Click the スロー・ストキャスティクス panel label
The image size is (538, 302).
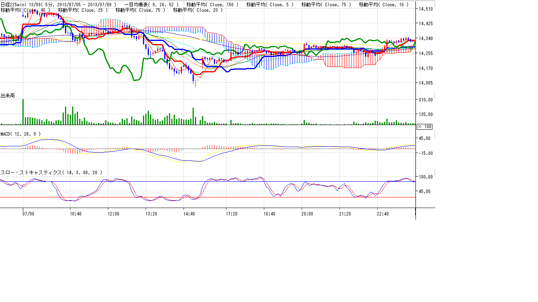[x=52, y=172]
